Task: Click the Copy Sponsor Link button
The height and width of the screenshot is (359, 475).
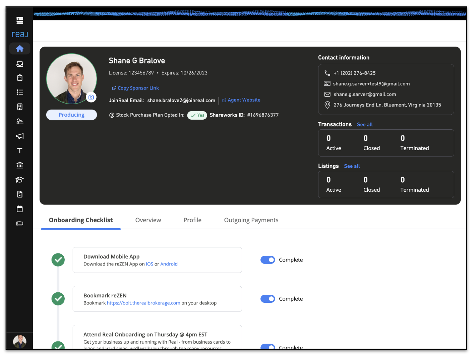Action: (135, 88)
